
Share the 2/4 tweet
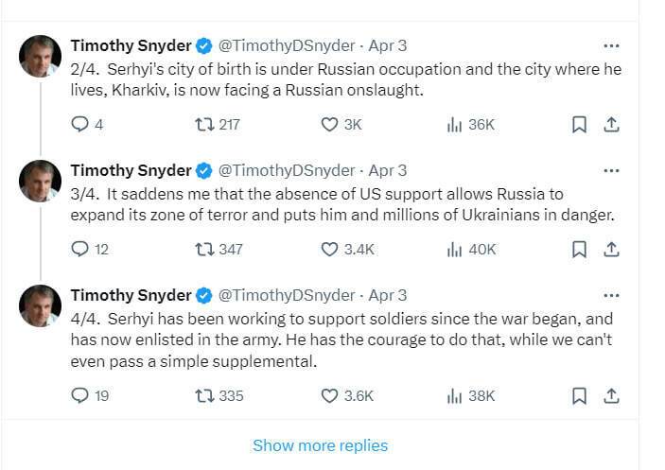(611, 124)
